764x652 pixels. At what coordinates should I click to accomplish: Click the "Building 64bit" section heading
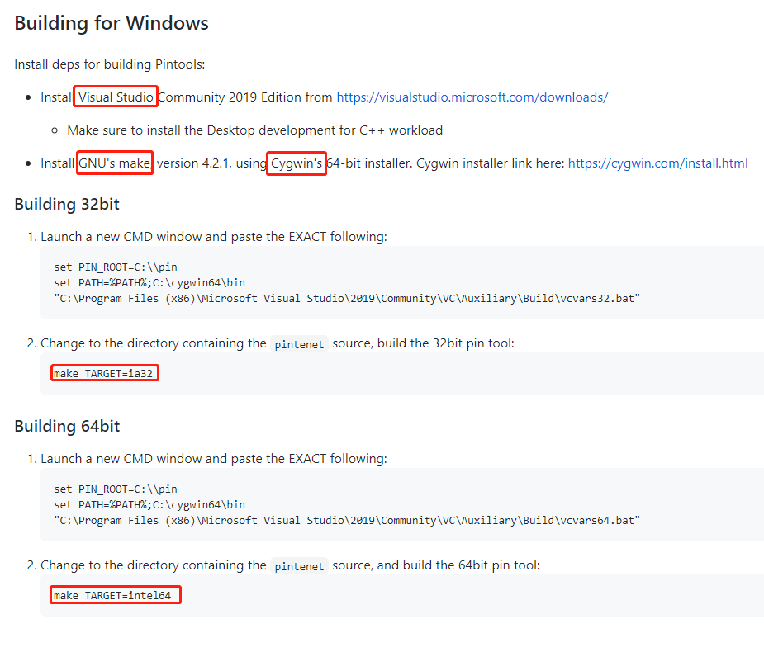click(67, 427)
